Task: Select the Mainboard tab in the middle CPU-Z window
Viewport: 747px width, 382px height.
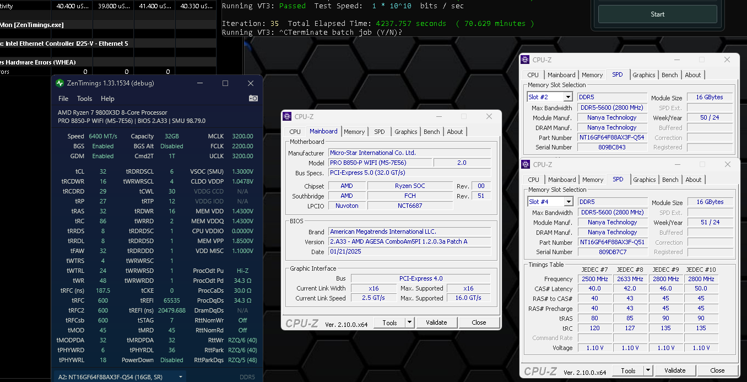Action: pos(323,131)
